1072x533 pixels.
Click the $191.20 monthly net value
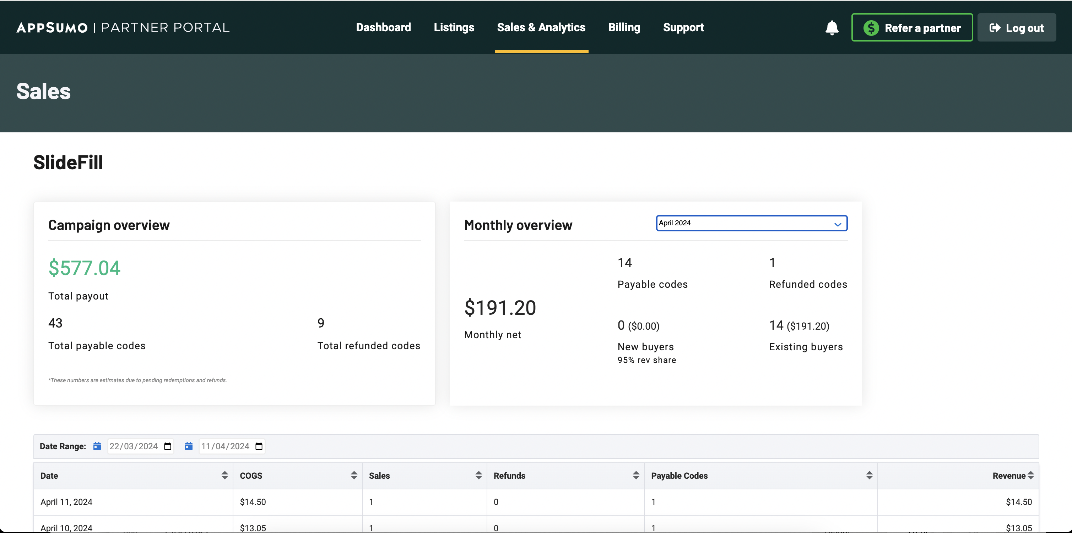[x=500, y=307]
